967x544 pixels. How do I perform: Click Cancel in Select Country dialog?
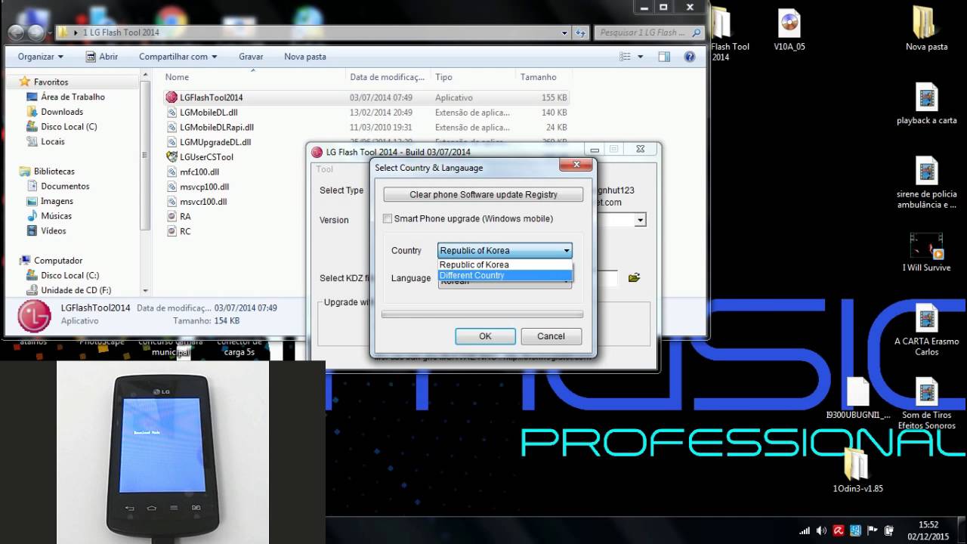[551, 336]
